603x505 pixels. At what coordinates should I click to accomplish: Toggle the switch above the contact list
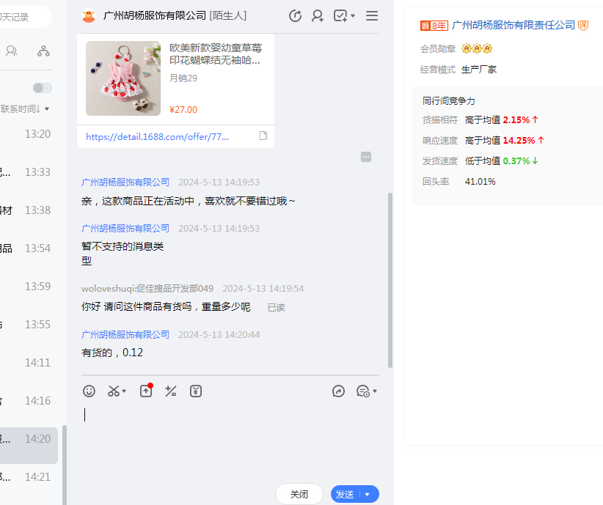[x=43, y=88]
